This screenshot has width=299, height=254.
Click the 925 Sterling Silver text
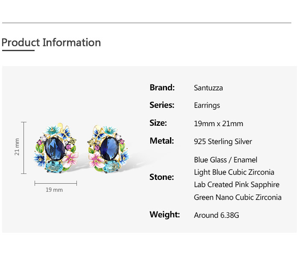tap(223, 141)
